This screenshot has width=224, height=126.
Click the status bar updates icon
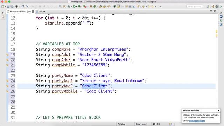tap(170, 124)
